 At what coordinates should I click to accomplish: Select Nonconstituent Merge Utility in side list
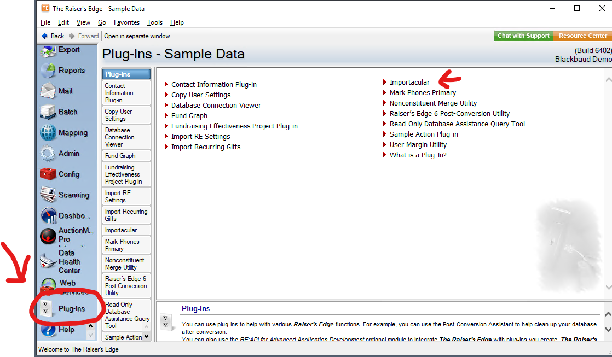126,264
